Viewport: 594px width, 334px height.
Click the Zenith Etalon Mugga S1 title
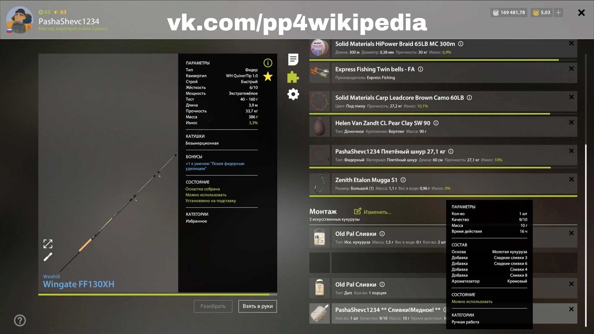point(366,180)
